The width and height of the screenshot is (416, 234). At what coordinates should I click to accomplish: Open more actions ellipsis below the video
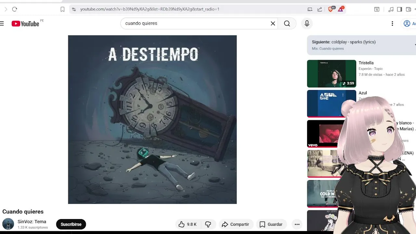[x=297, y=224]
